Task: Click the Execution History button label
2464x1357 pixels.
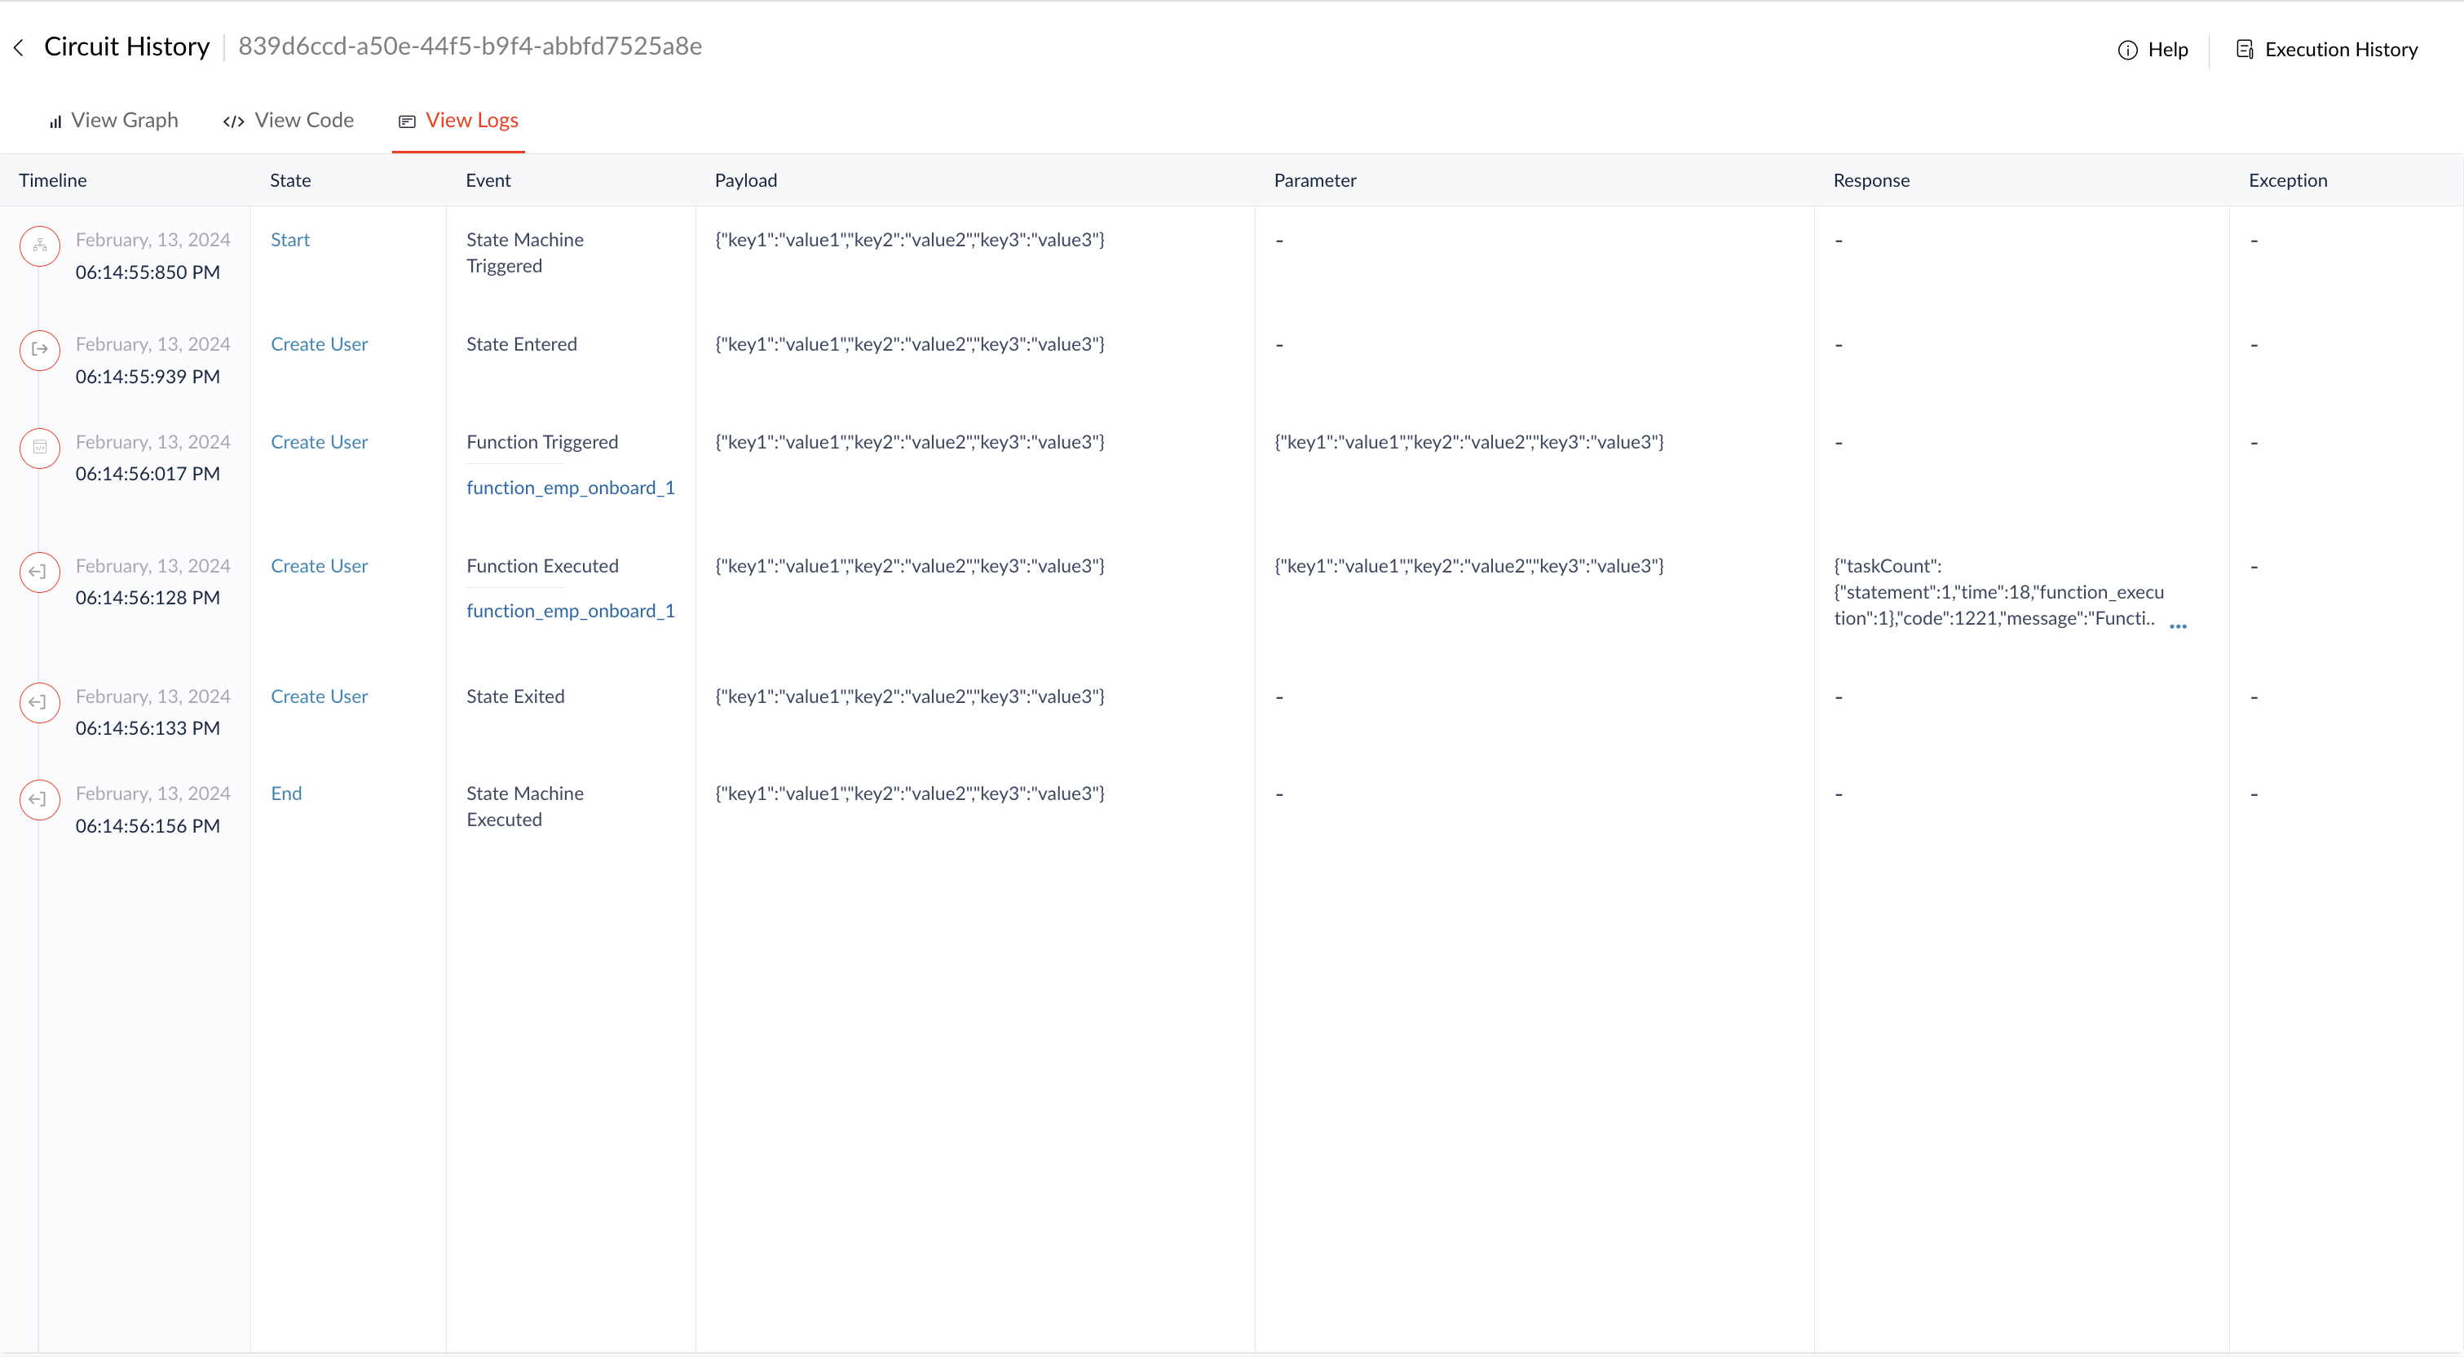Action: pyautogui.click(x=2341, y=50)
